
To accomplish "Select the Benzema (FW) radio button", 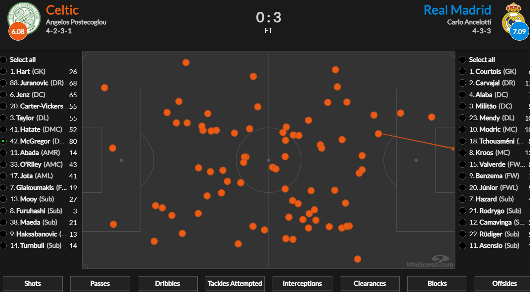I will click(x=462, y=176).
